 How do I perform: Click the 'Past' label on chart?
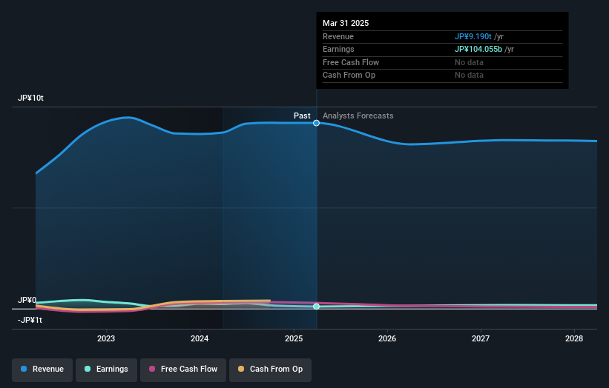click(x=302, y=116)
